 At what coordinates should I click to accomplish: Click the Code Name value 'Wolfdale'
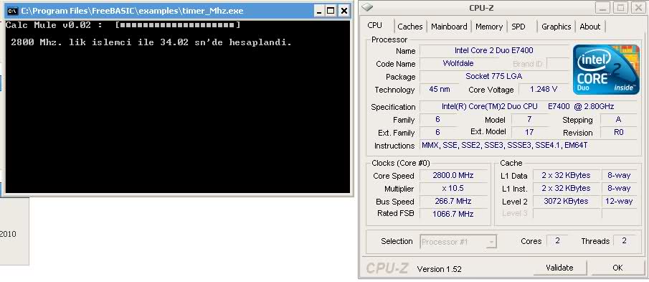click(458, 64)
